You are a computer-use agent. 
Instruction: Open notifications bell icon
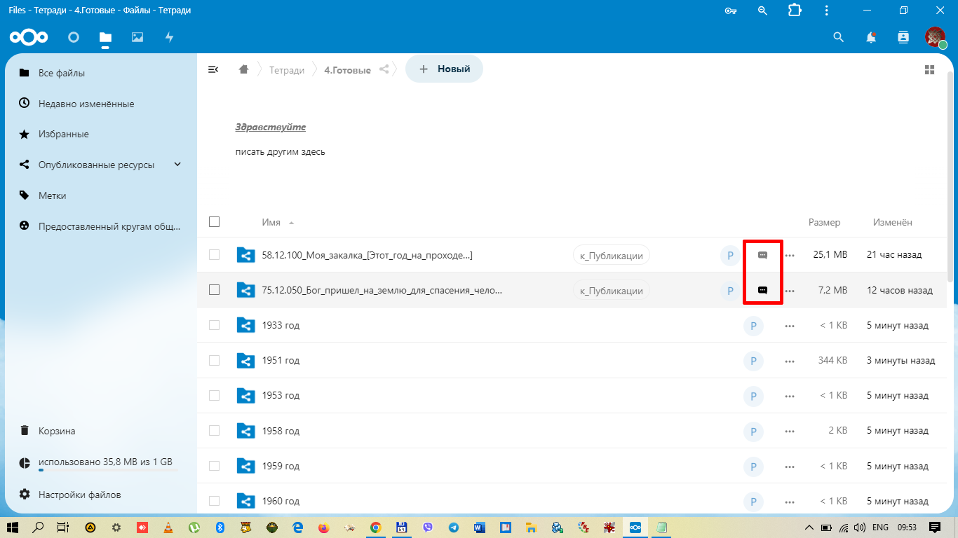(871, 37)
